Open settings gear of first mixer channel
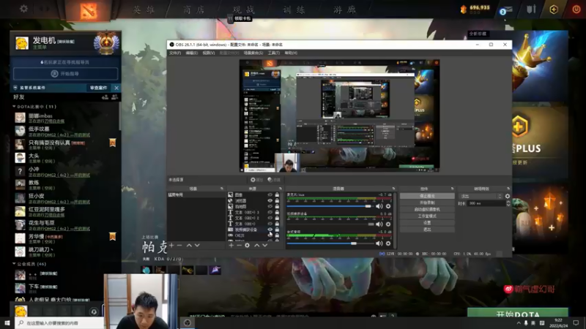This screenshot has height=329, width=586. click(x=388, y=206)
